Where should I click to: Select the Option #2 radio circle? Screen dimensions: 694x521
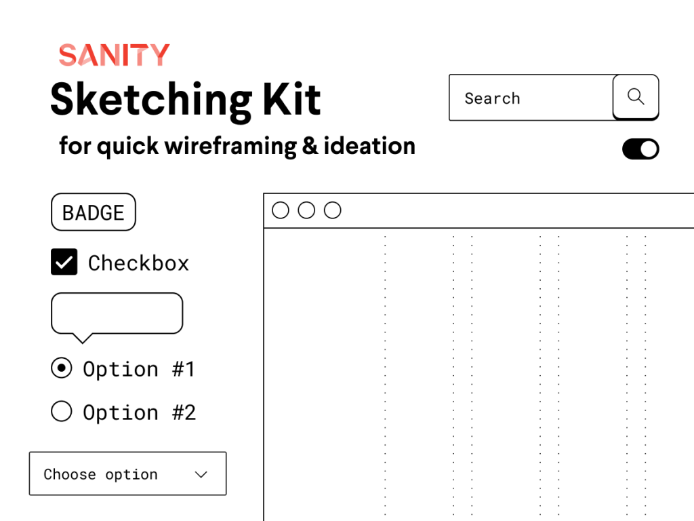pyautogui.click(x=62, y=411)
